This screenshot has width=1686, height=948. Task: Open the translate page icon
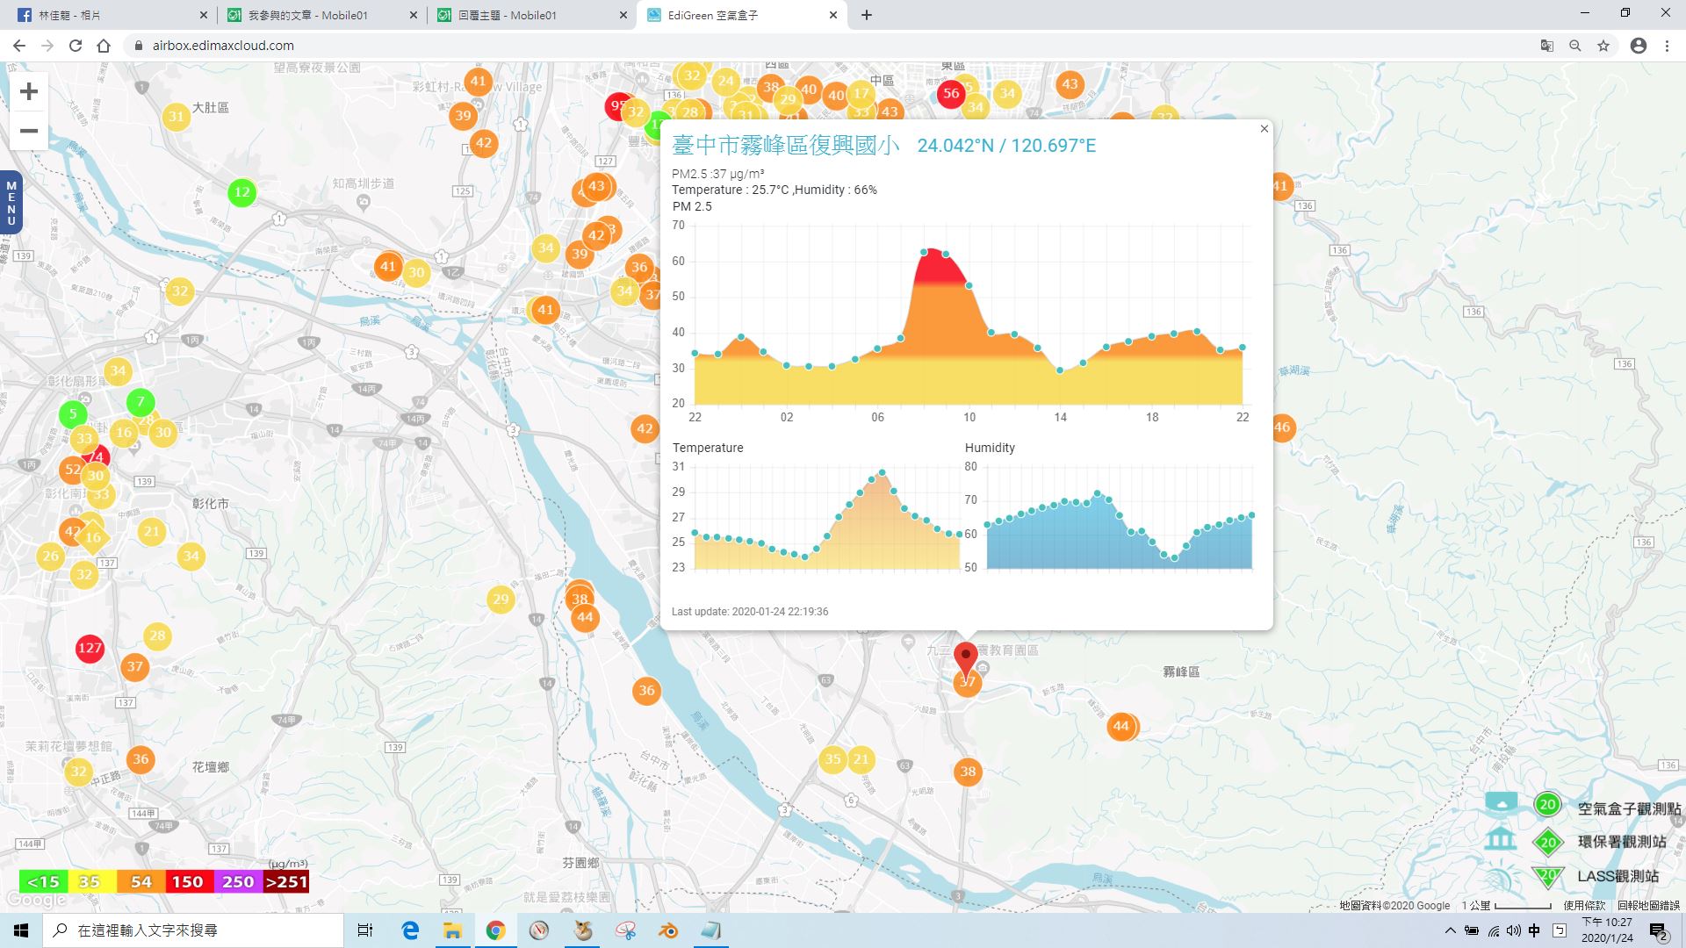pyautogui.click(x=1547, y=46)
